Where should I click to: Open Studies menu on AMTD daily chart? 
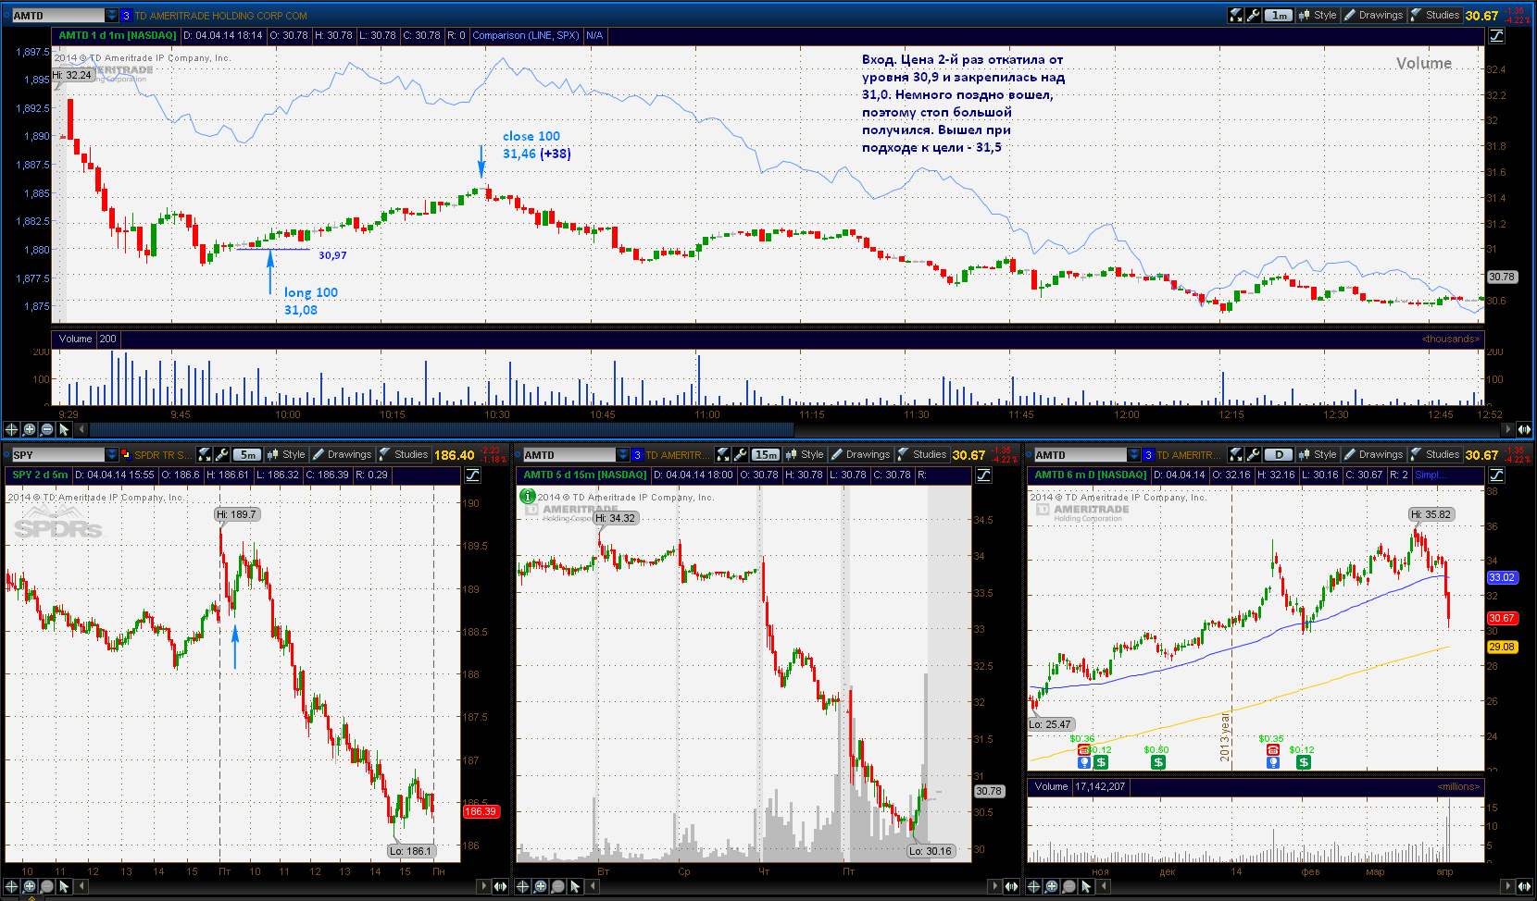[x=1434, y=454]
